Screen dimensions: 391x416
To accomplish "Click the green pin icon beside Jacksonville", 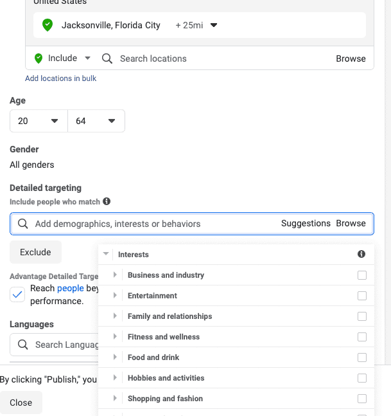I will click(x=48, y=25).
